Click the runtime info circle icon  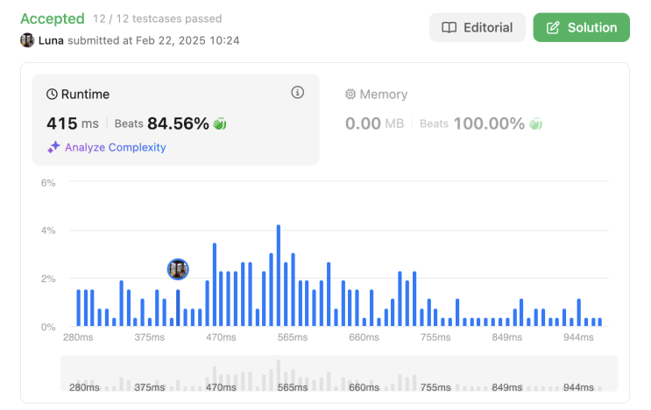tap(297, 93)
